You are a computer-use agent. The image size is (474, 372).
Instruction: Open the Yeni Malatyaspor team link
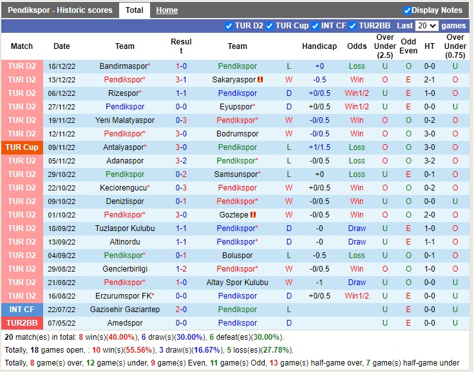(124, 120)
